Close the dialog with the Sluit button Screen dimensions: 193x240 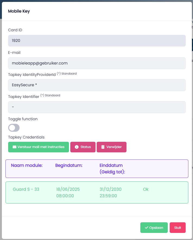pos(178,227)
